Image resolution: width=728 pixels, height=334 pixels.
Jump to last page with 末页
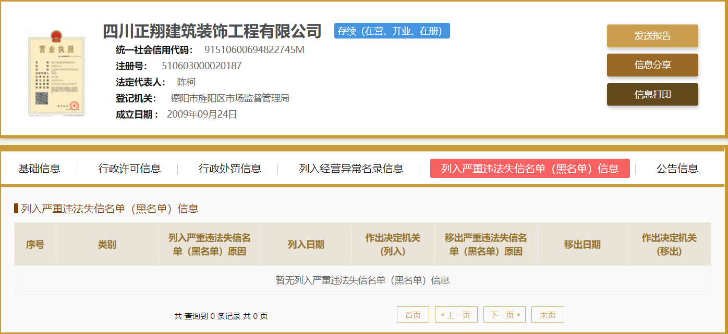[548, 315]
